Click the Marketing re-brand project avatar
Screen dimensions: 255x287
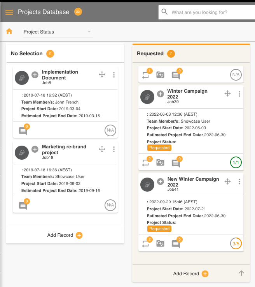(x=22, y=153)
